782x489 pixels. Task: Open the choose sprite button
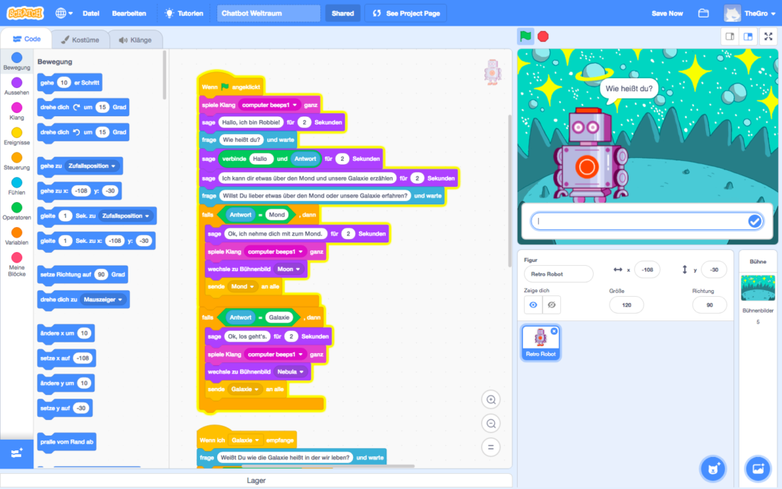point(713,466)
